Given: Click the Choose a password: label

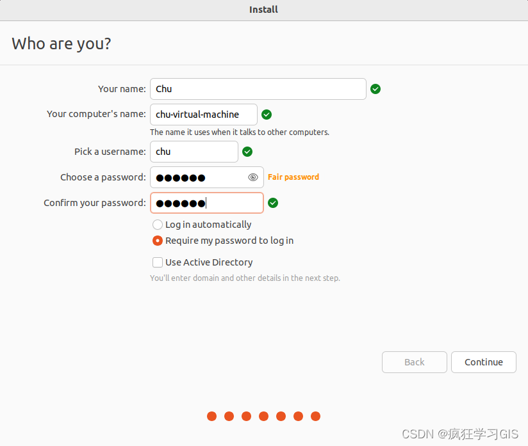Looking at the screenshot, I should (x=103, y=177).
